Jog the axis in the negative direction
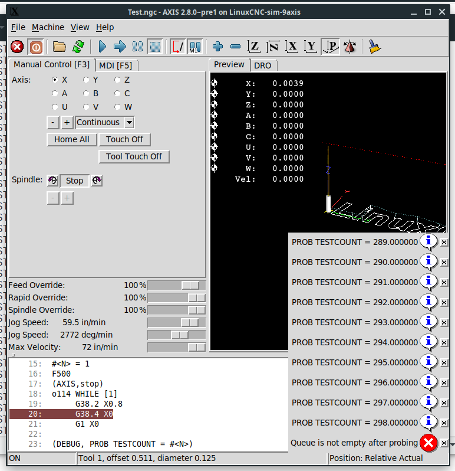The height and width of the screenshot is (471, 455). [x=53, y=122]
